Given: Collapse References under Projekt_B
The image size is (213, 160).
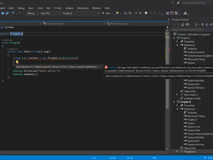Looking at the screenshot, I should (x=177, y=109).
